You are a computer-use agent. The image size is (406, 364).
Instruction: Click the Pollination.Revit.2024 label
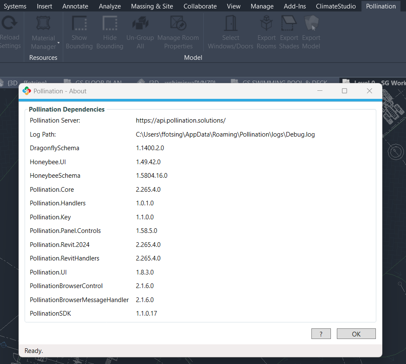coord(59,244)
